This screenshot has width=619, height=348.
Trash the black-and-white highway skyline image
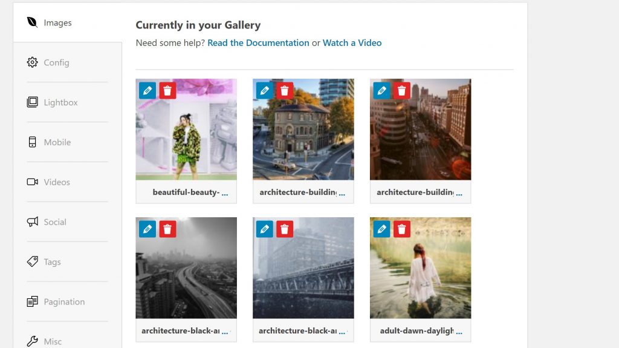pyautogui.click(x=167, y=229)
